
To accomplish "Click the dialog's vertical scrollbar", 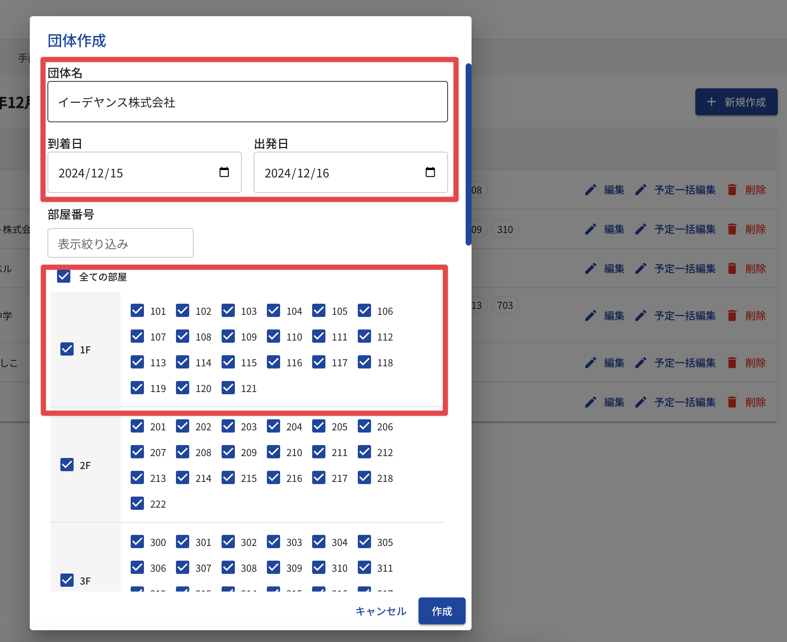I will click(x=468, y=155).
